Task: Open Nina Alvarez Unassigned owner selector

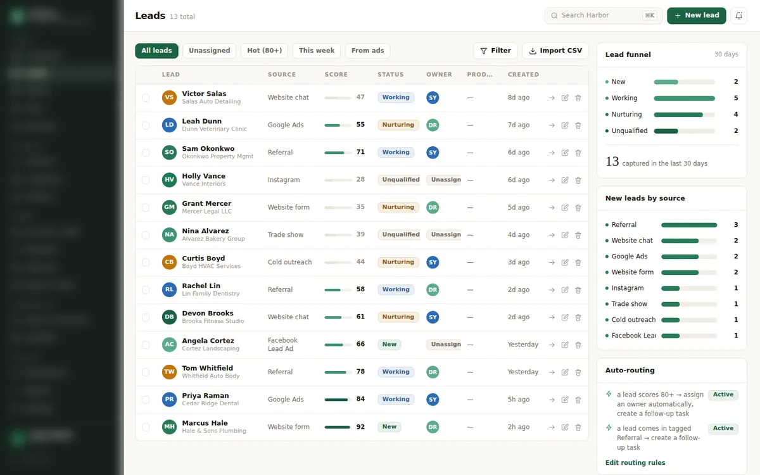Action: 443,235
